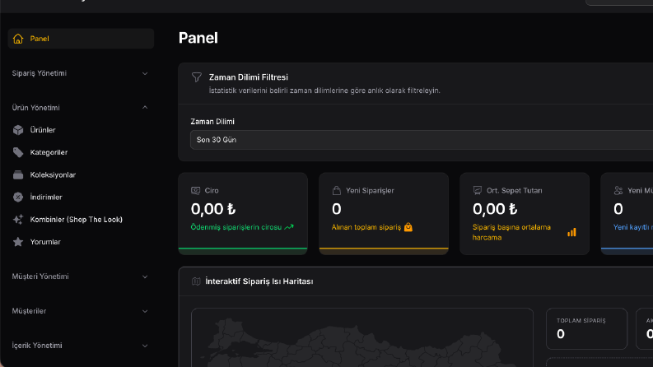Click the Zaman Dilimi Filtresi title
The image size is (653, 367).
click(x=248, y=77)
